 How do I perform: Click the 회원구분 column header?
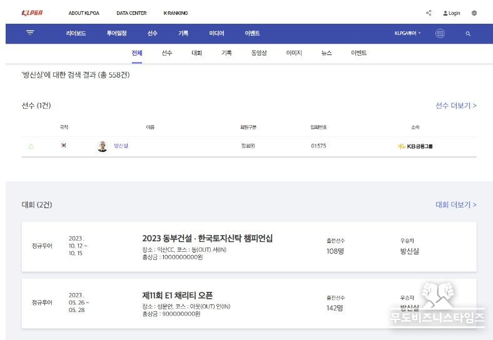coord(248,127)
